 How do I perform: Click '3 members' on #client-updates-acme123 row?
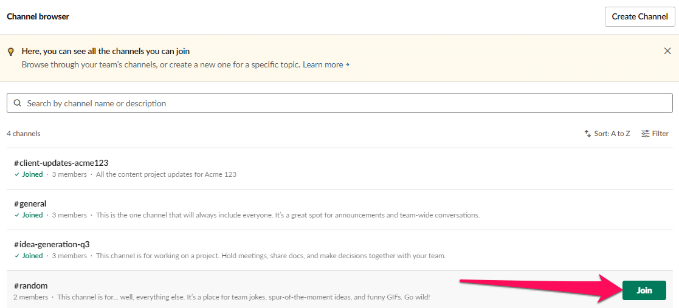pyautogui.click(x=69, y=174)
